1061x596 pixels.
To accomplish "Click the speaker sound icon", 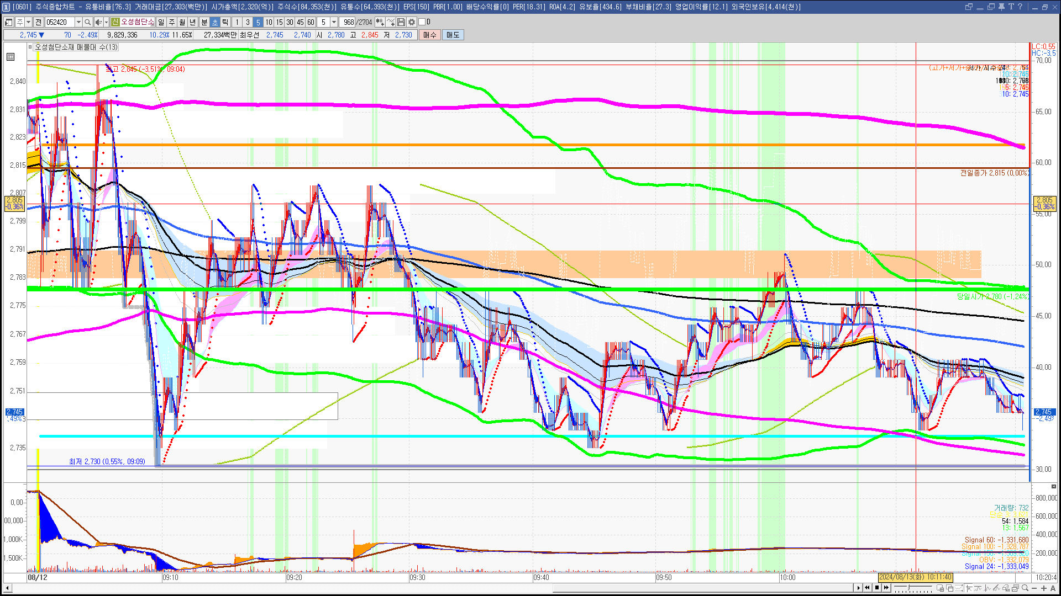I will point(98,22).
